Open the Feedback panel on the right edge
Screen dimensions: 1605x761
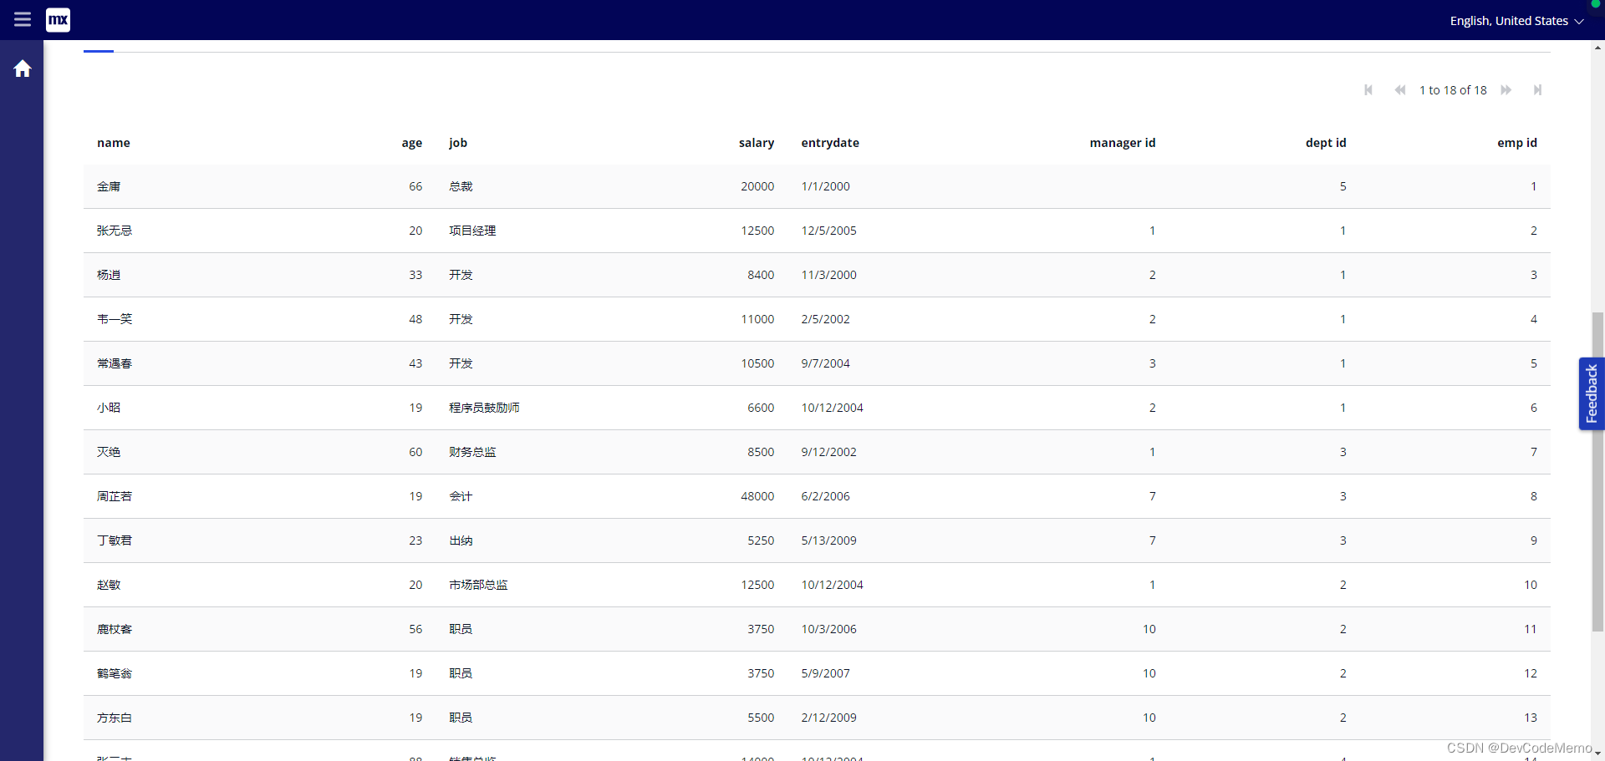[1592, 393]
